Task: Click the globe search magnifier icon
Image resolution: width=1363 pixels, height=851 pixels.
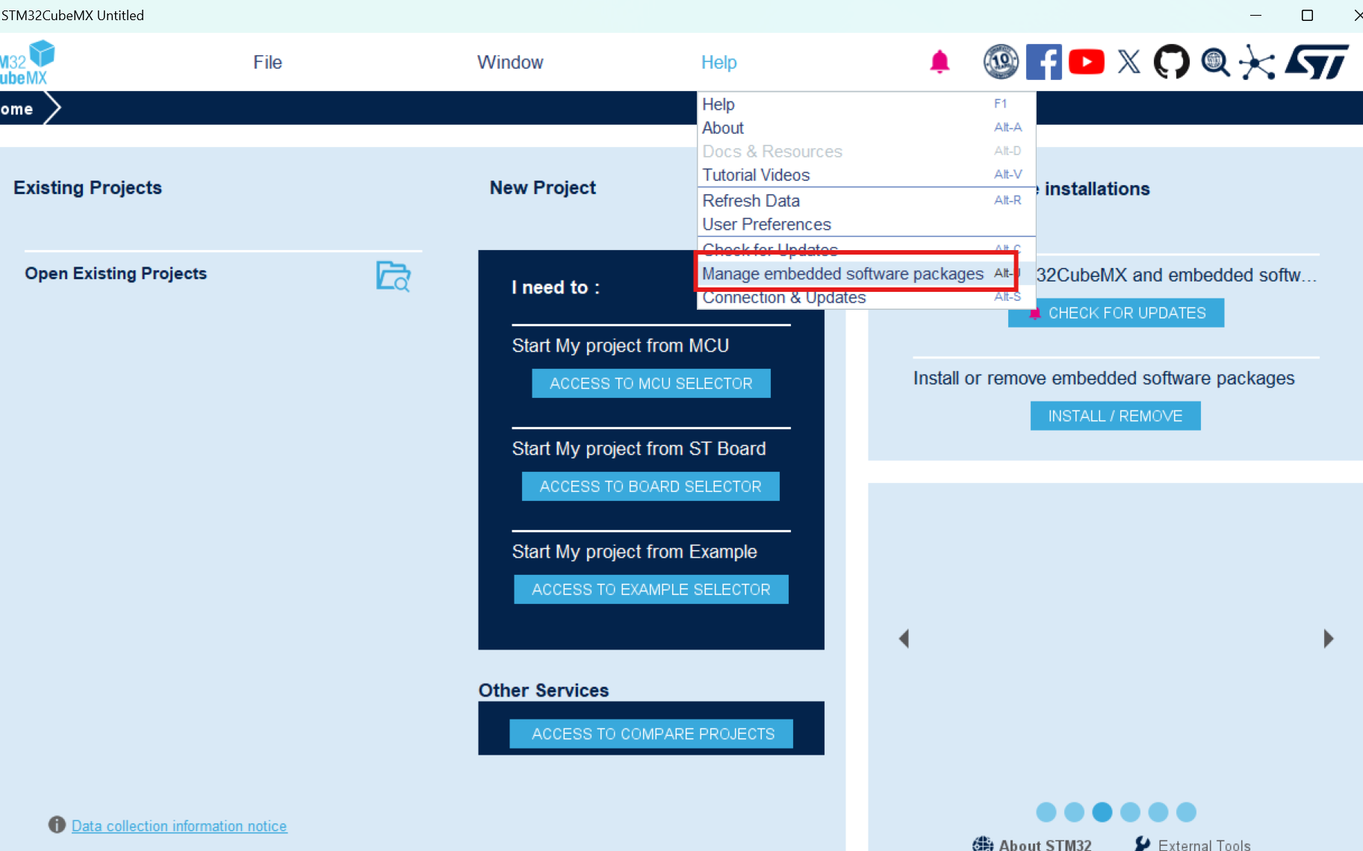Action: pos(1215,62)
